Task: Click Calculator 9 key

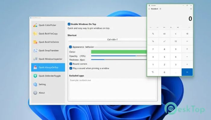Action: (176, 49)
